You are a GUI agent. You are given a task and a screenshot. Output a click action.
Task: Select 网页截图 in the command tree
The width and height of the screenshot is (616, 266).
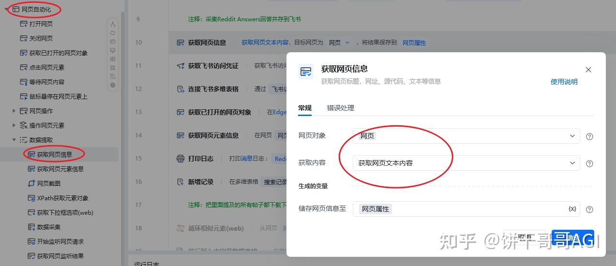coord(48,183)
